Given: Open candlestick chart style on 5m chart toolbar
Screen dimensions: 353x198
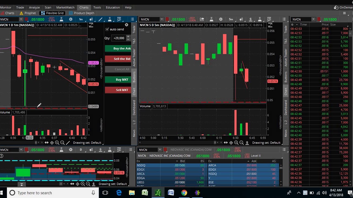Looking at the screenshot, I should point(241,19).
